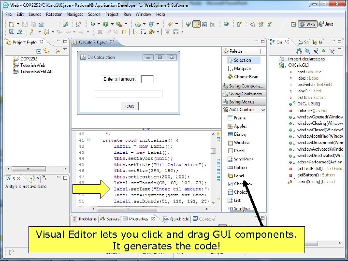Open dropdown arrow next to Run icon

coord(112,24)
